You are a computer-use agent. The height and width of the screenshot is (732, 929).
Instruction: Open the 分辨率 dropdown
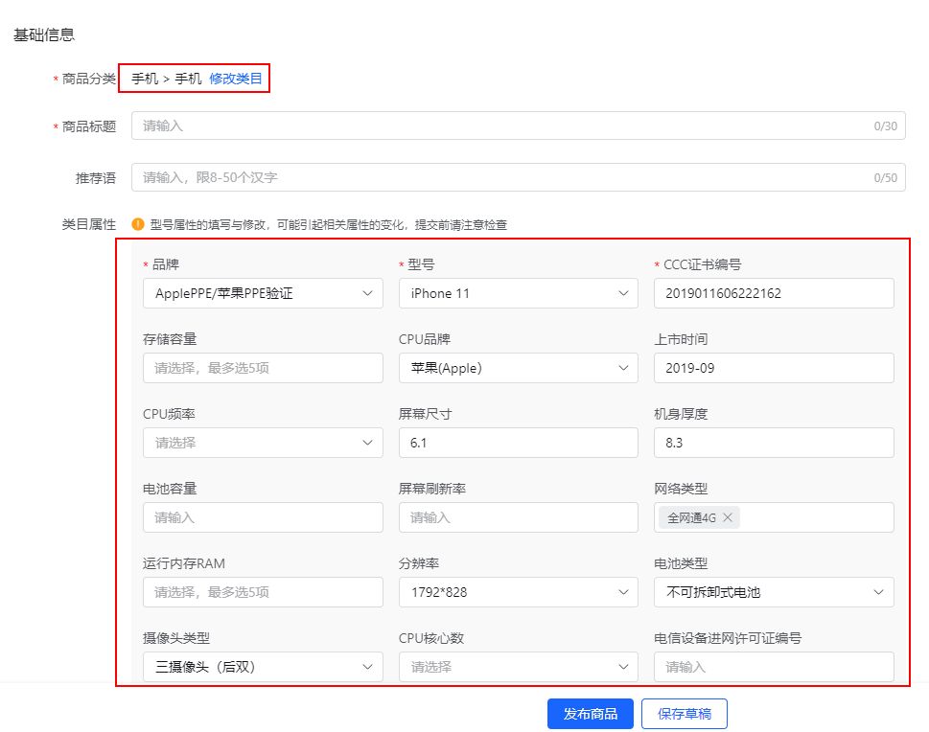coord(518,592)
